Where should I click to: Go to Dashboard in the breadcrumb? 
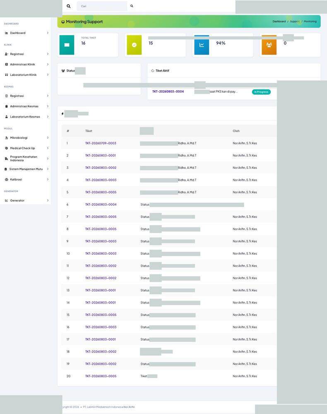[279, 22]
